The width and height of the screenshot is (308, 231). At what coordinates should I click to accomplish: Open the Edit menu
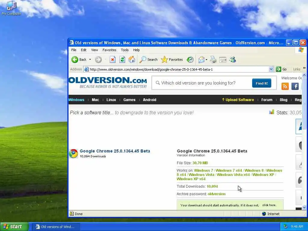click(x=84, y=50)
